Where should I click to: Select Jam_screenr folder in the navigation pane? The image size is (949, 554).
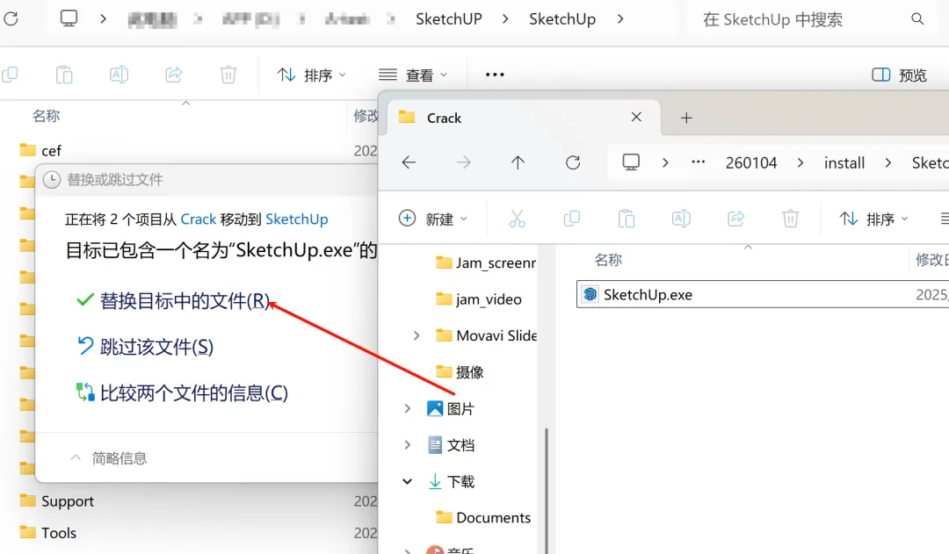pos(485,263)
